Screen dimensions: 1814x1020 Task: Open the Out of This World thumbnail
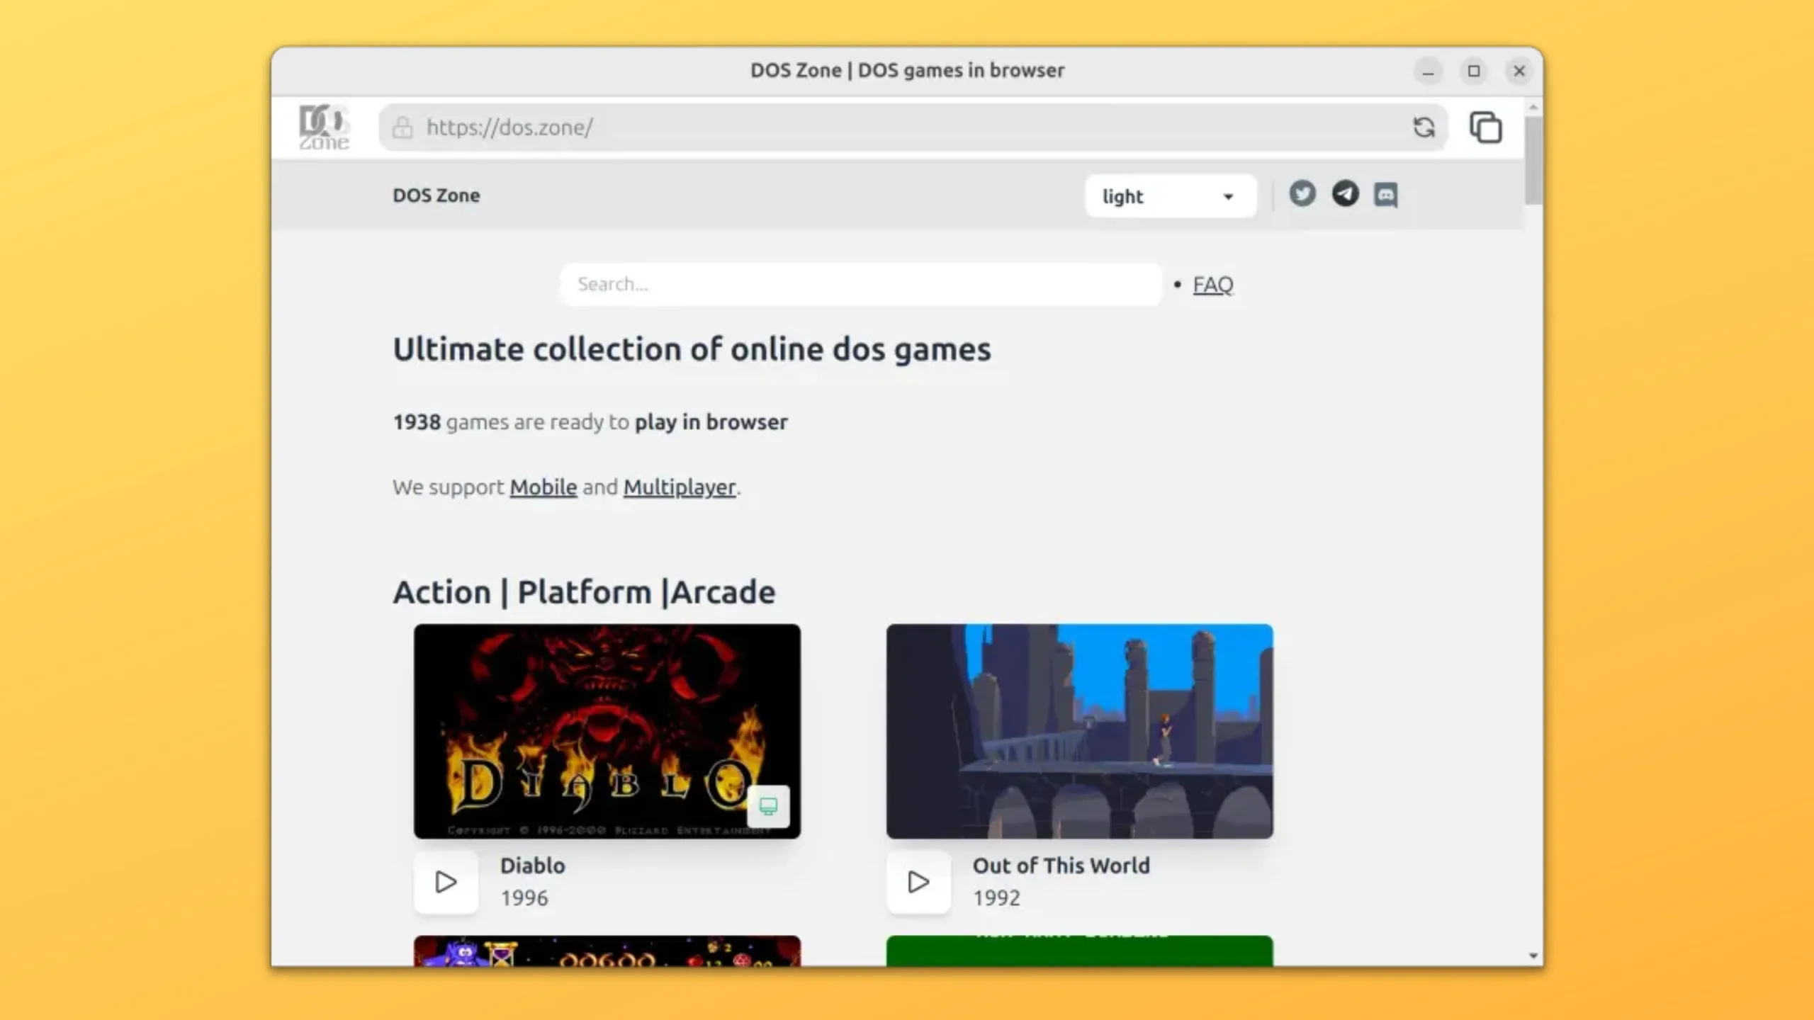click(x=1080, y=731)
